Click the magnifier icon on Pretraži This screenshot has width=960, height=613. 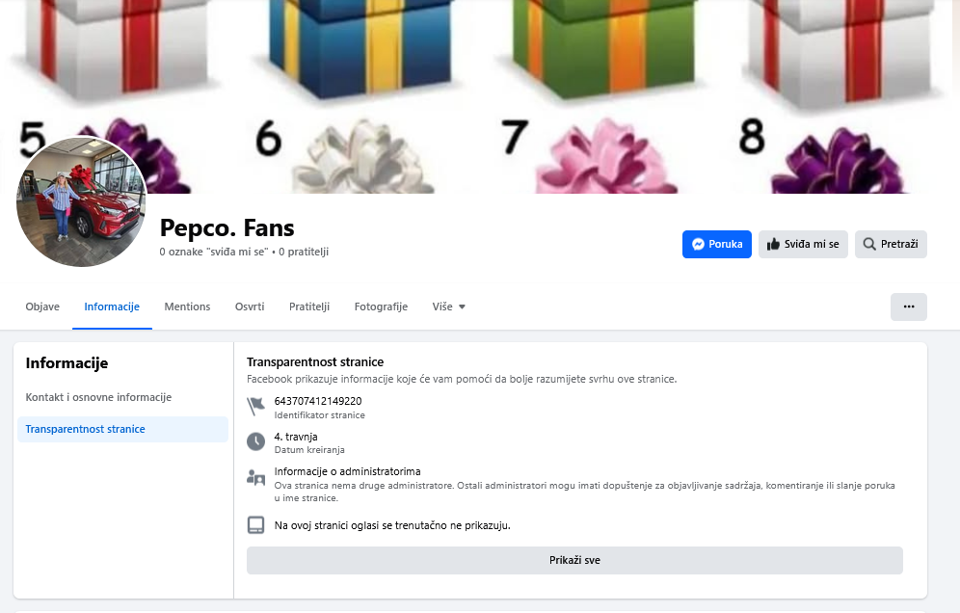point(869,245)
